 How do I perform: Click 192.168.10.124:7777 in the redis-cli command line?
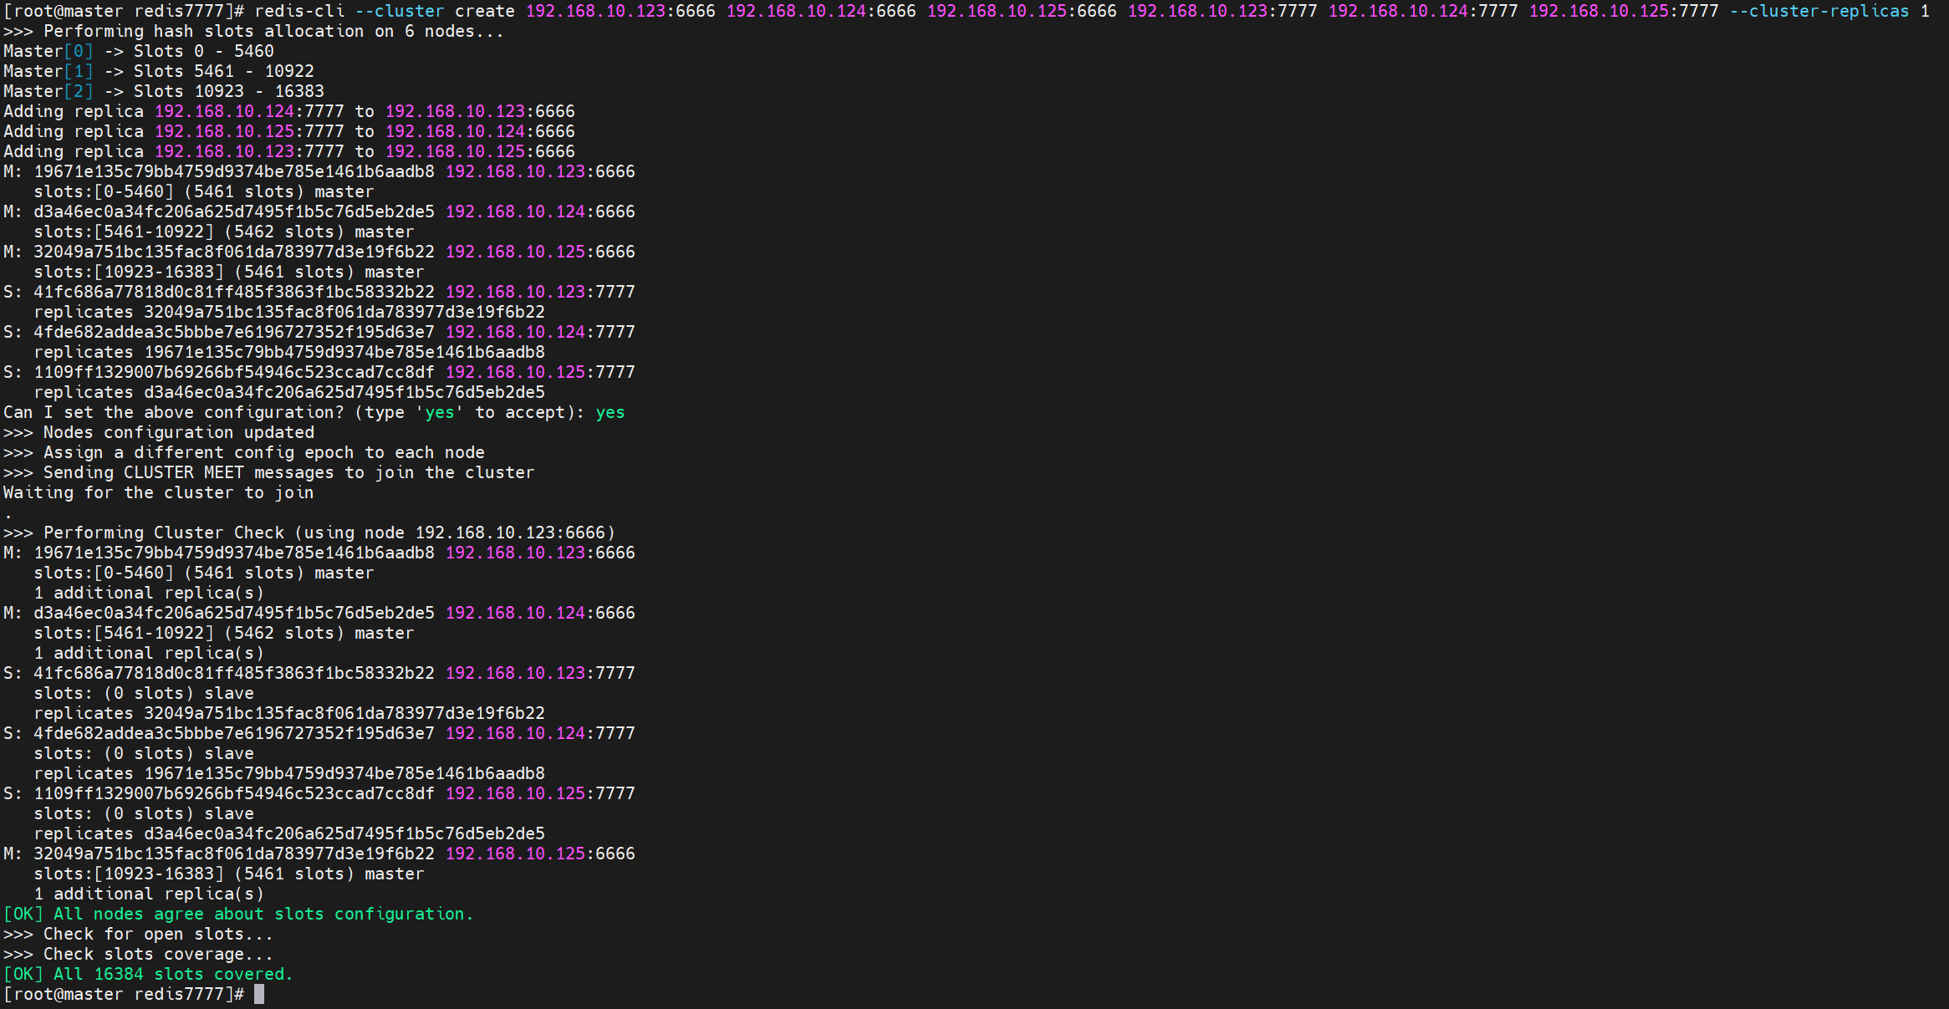tap(1423, 11)
